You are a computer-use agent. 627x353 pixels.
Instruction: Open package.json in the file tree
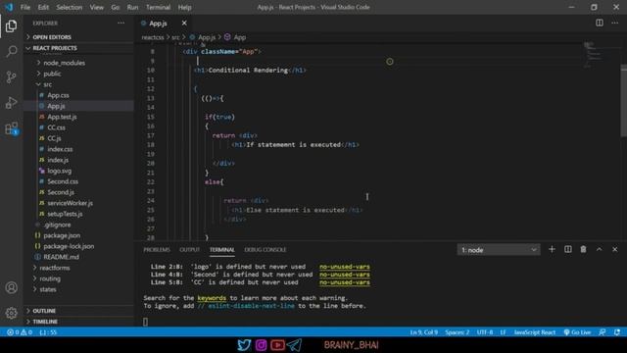(x=62, y=235)
